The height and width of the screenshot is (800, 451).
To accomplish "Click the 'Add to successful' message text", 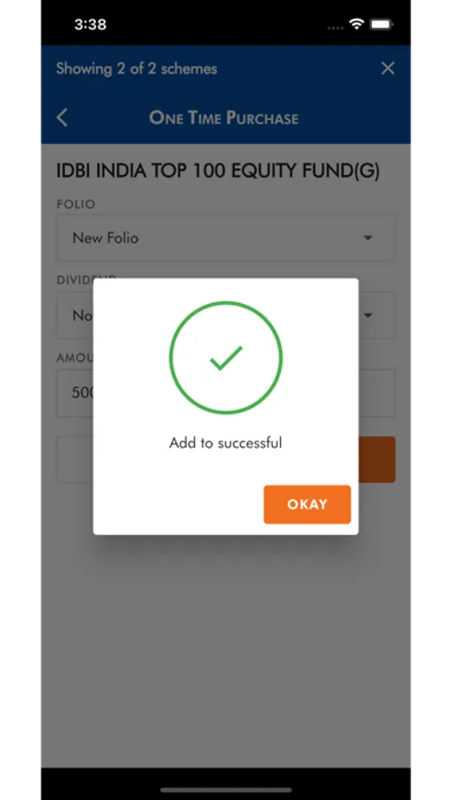I will [226, 443].
